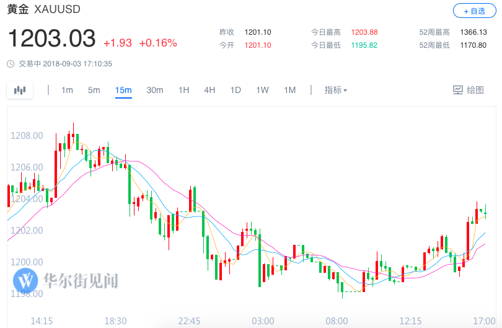
Task: Click the 12:15 time axis label
Action: [410, 321]
